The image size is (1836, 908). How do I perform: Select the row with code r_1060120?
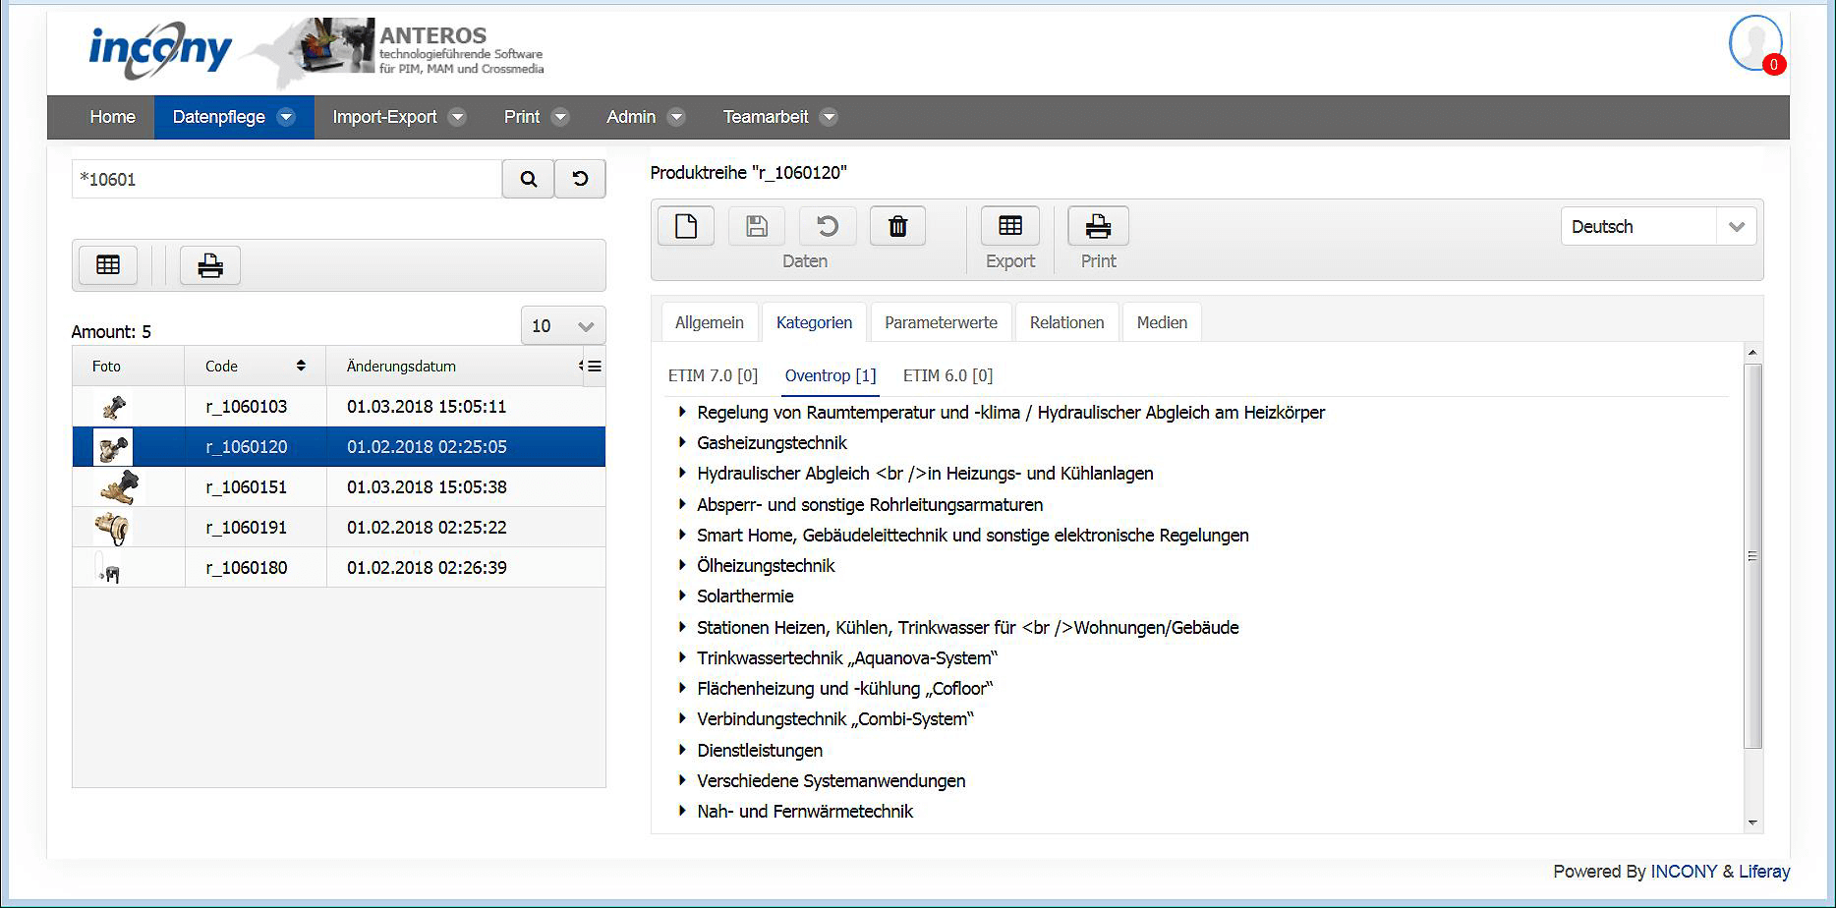[x=339, y=447]
